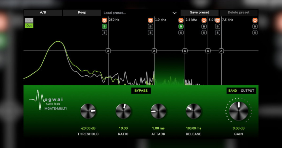Click the GAIN knob
This screenshot has width=282, height=148.
click(x=239, y=111)
